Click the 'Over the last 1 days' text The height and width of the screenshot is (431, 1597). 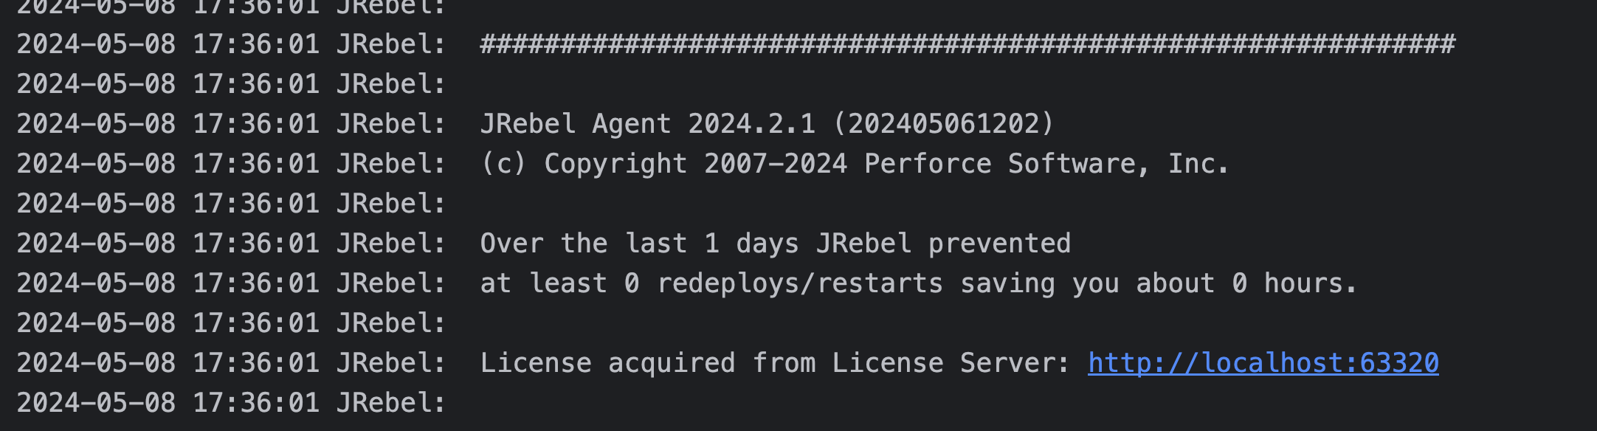coord(639,244)
